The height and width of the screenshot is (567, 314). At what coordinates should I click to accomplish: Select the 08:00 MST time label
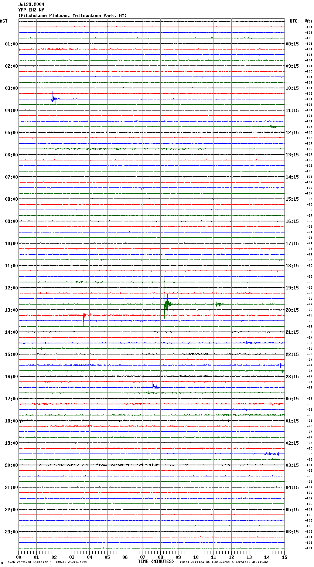(x=11, y=199)
